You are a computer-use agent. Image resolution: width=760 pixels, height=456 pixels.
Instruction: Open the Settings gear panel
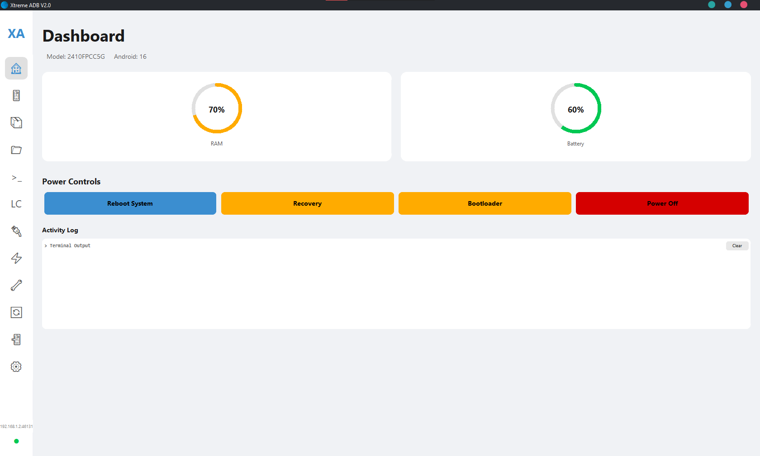tap(16, 367)
